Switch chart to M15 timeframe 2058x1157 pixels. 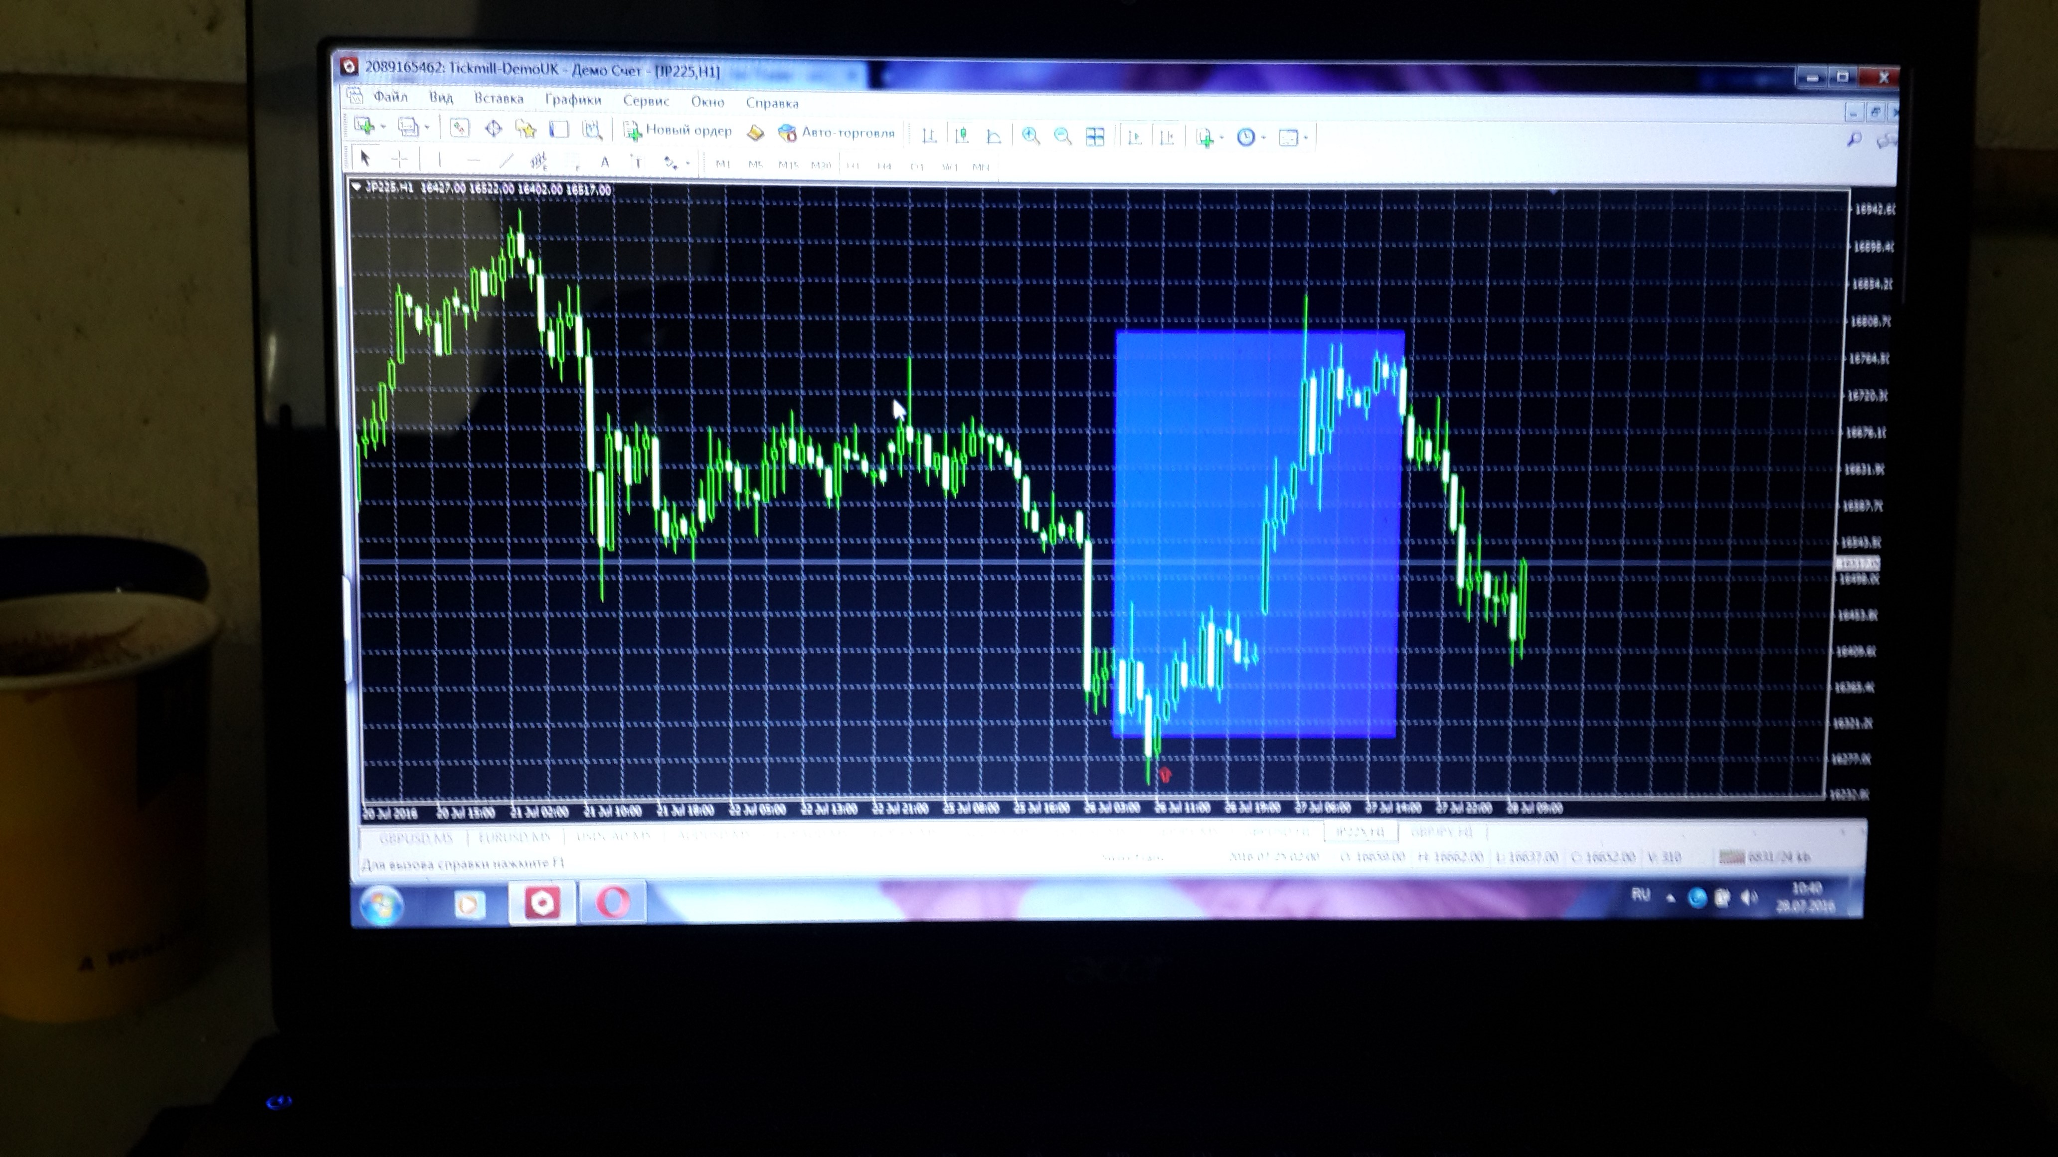coord(788,165)
